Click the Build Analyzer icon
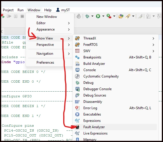 (x=77, y=64)
